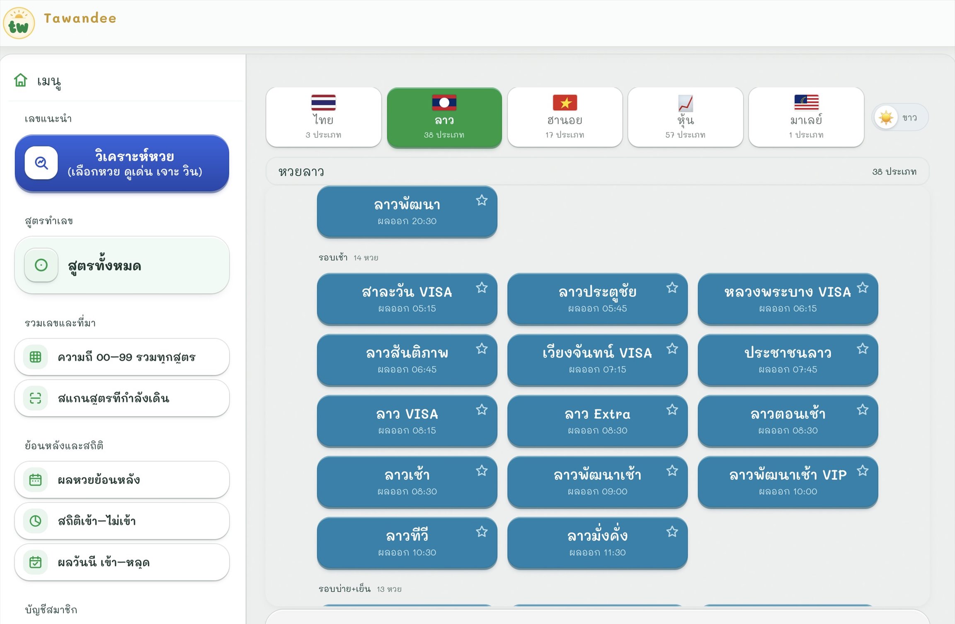Select the ลาวสันติภาพ 06:45 card
The width and height of the screenshot is (955, 624).
pyautogui.click(x=407, y=359)
